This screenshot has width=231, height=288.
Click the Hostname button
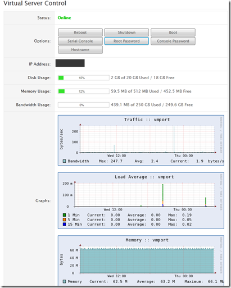coord(80,49)
